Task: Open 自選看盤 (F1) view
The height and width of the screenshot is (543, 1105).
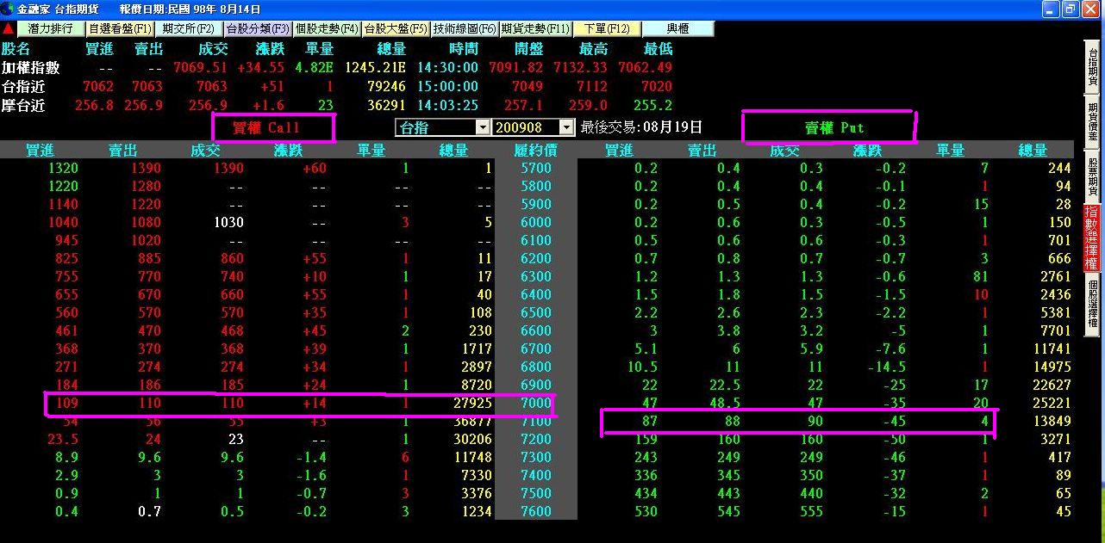Action: click(x=121, y=28)
